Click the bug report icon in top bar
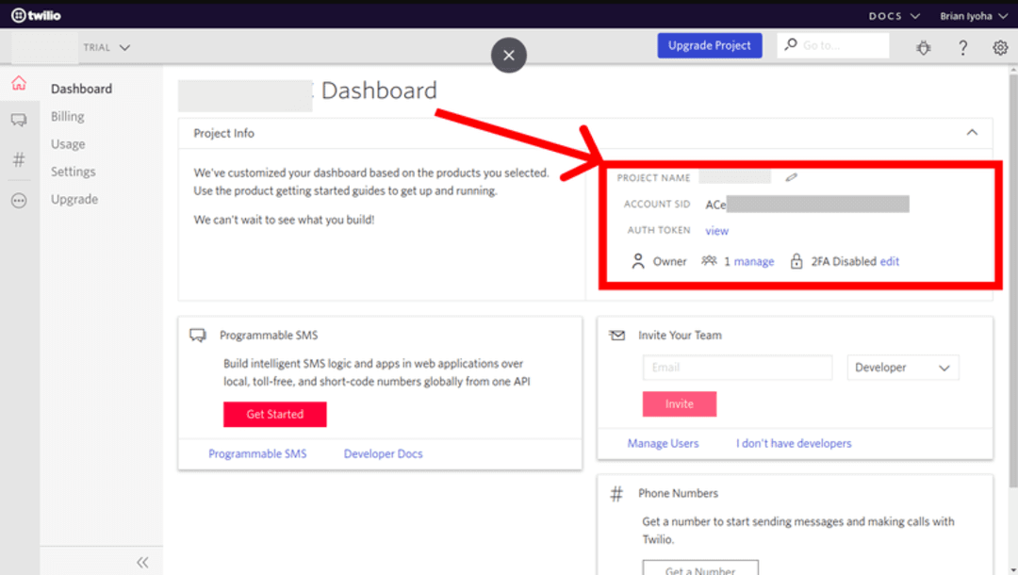The image size is (1018, 575). (923, 45)
